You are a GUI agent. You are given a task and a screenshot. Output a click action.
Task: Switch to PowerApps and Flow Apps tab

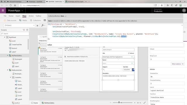tap(75, 1)
